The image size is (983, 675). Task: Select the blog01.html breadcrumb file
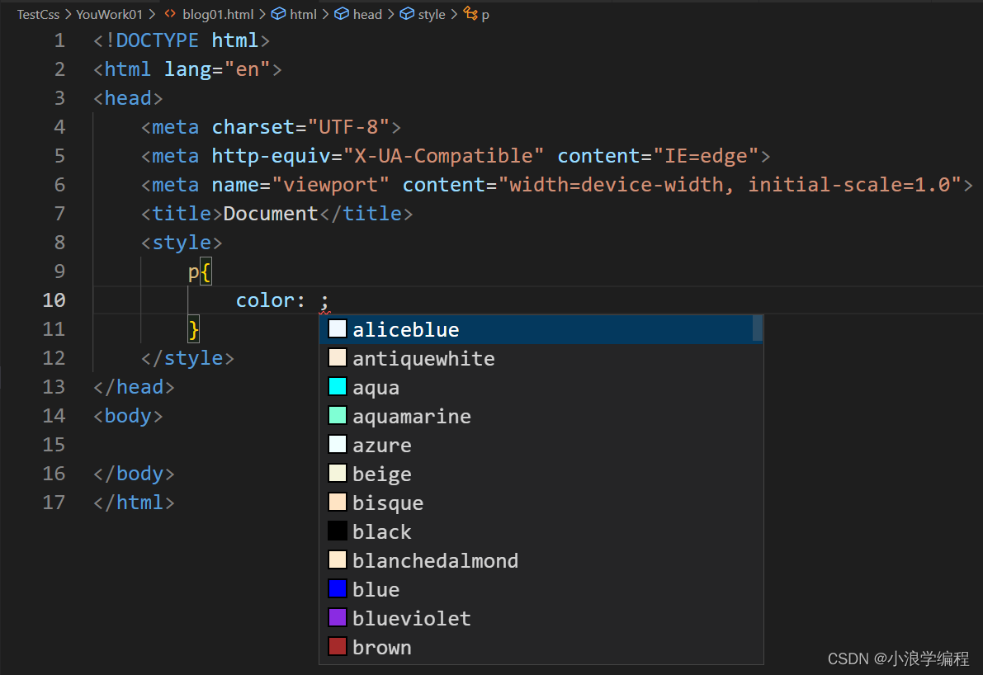[218, 14]
